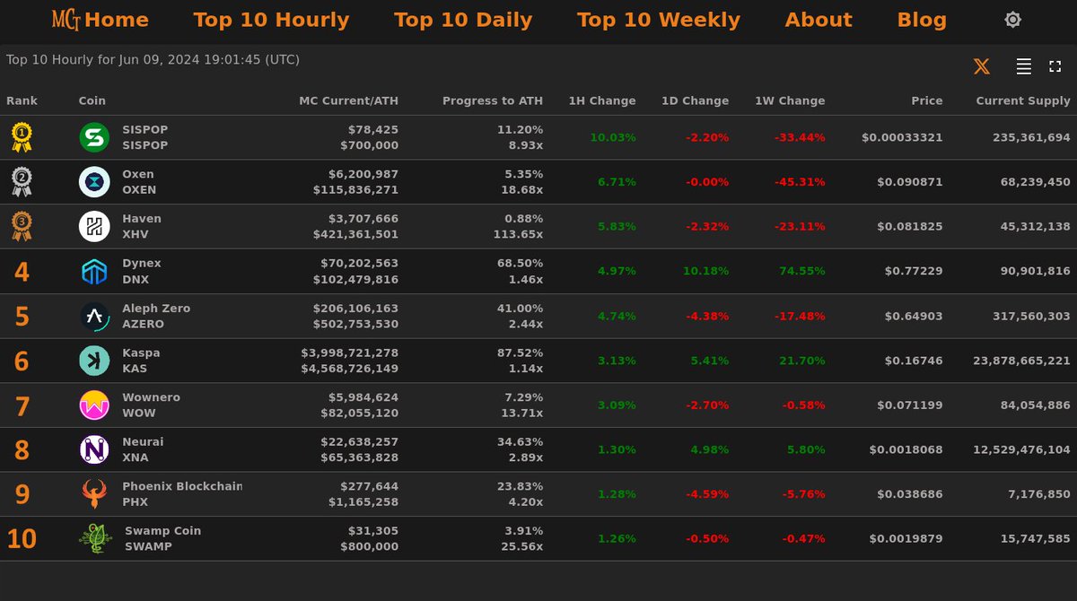Open the list view hamburger icon
The image size is (1077, 601).
(1023, 66)
